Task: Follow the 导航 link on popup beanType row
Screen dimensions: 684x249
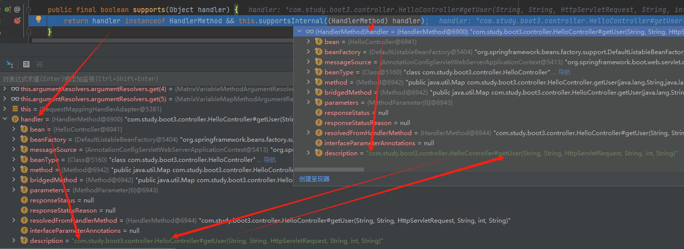Action: (564, 72)
